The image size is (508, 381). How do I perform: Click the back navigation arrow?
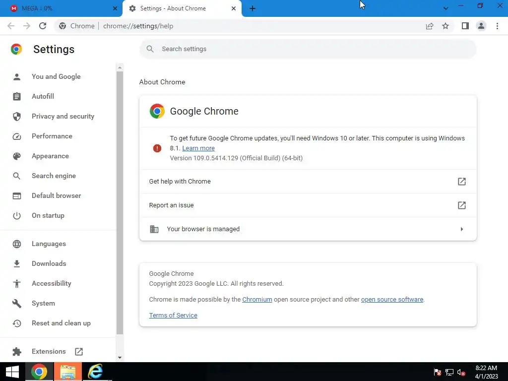pyautogui.click(x=11, y=26)
